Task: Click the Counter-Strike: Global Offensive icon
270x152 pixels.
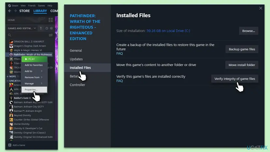Action: [x=11, y=120]
